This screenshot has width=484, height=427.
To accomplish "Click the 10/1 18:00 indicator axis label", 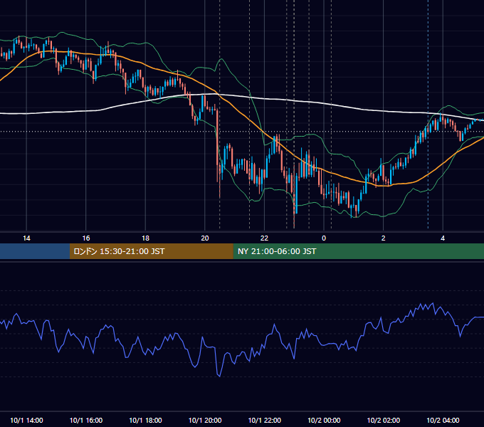I will 145,420.
